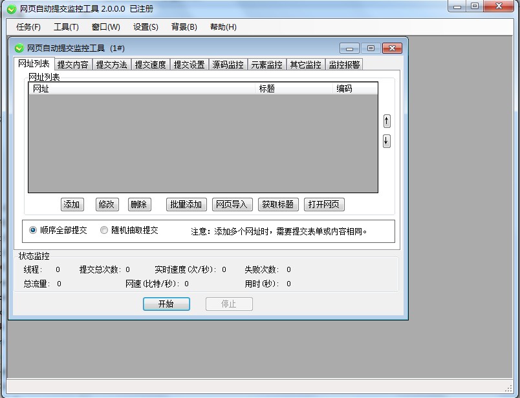520x398 pixels.
Task: Open the 工具(T) menu
Action: point(66,27)
